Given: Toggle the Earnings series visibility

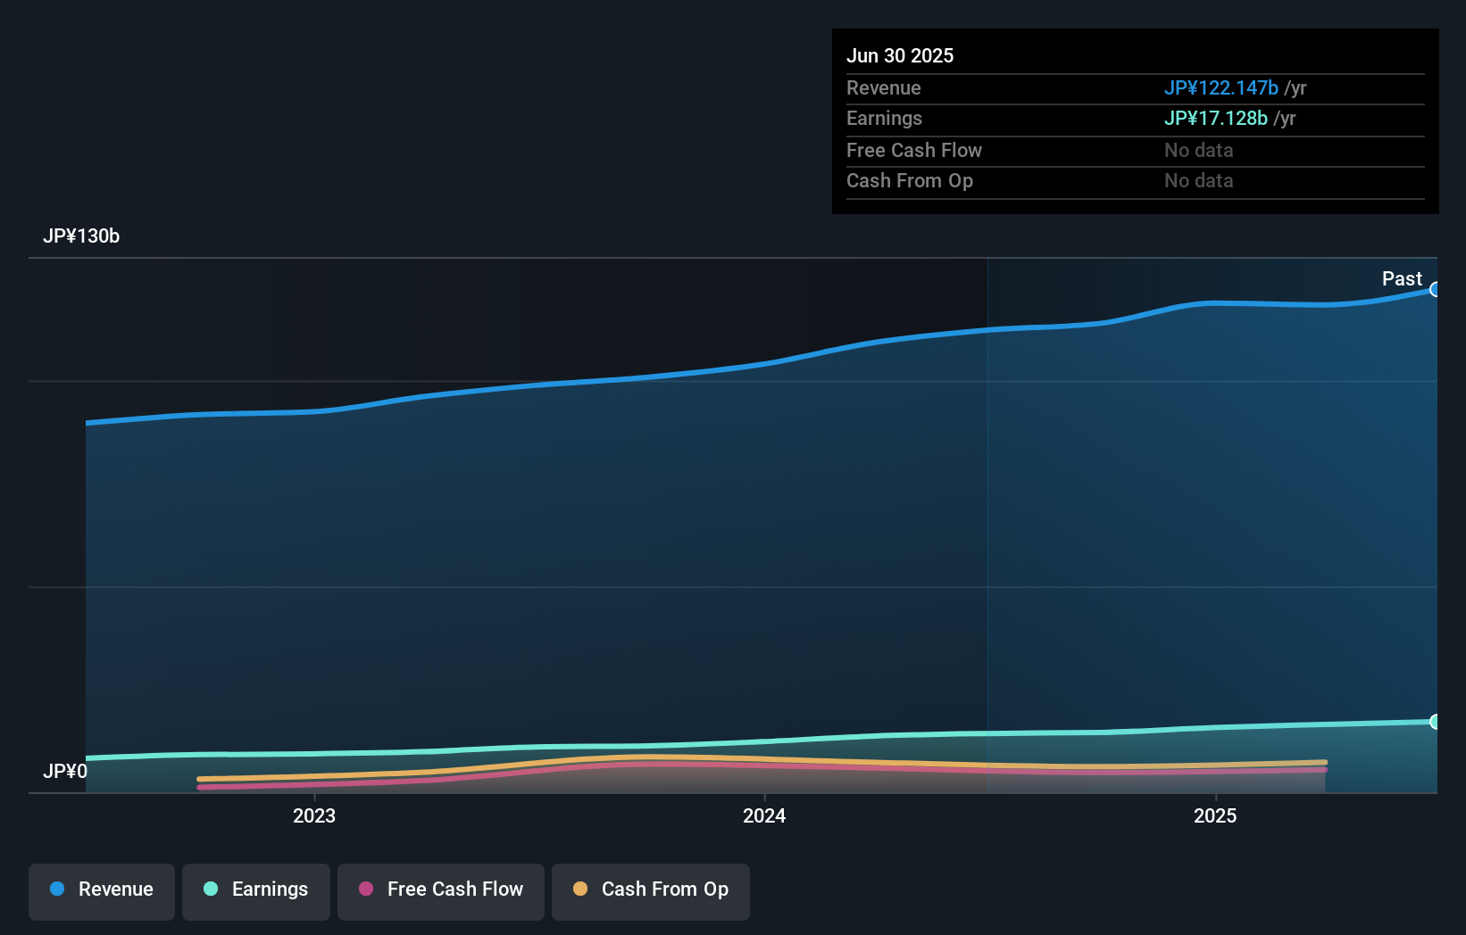Looking at the screenshot, I should (x=255, y=889).
